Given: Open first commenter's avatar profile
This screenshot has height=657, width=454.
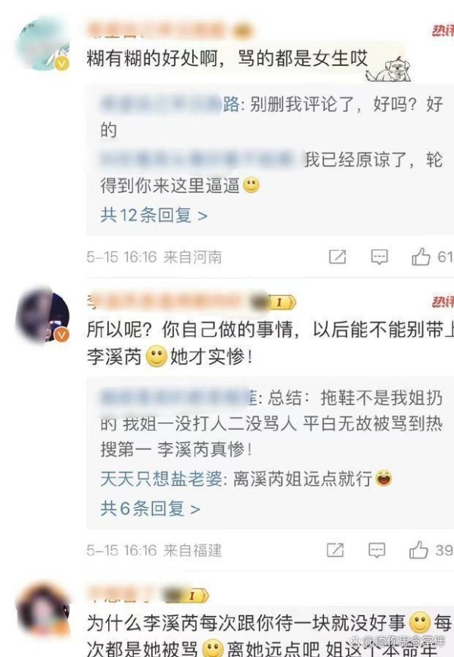Looking at the screenshot, I should tap(42, 43).
